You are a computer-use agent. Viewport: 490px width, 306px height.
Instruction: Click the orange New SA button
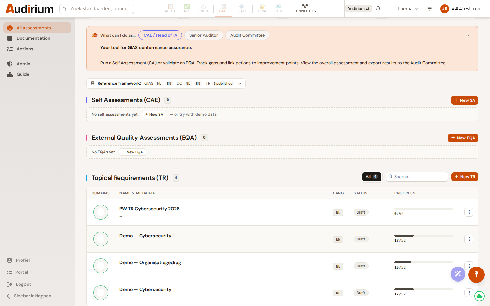464,100
